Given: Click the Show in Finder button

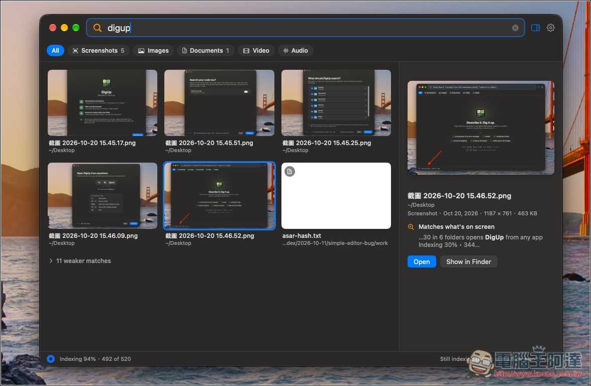Looking at the screenshot, I should (x=468, y=262).
